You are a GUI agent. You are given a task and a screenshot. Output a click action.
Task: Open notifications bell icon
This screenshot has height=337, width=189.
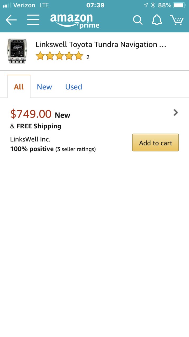[x=157, y=20]
